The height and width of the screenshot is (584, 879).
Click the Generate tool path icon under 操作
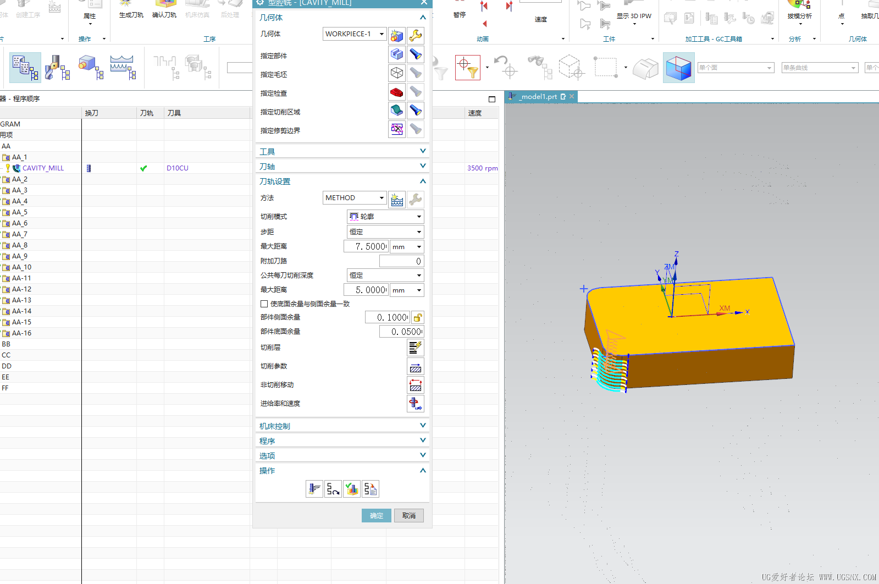(x=314, y=489)
